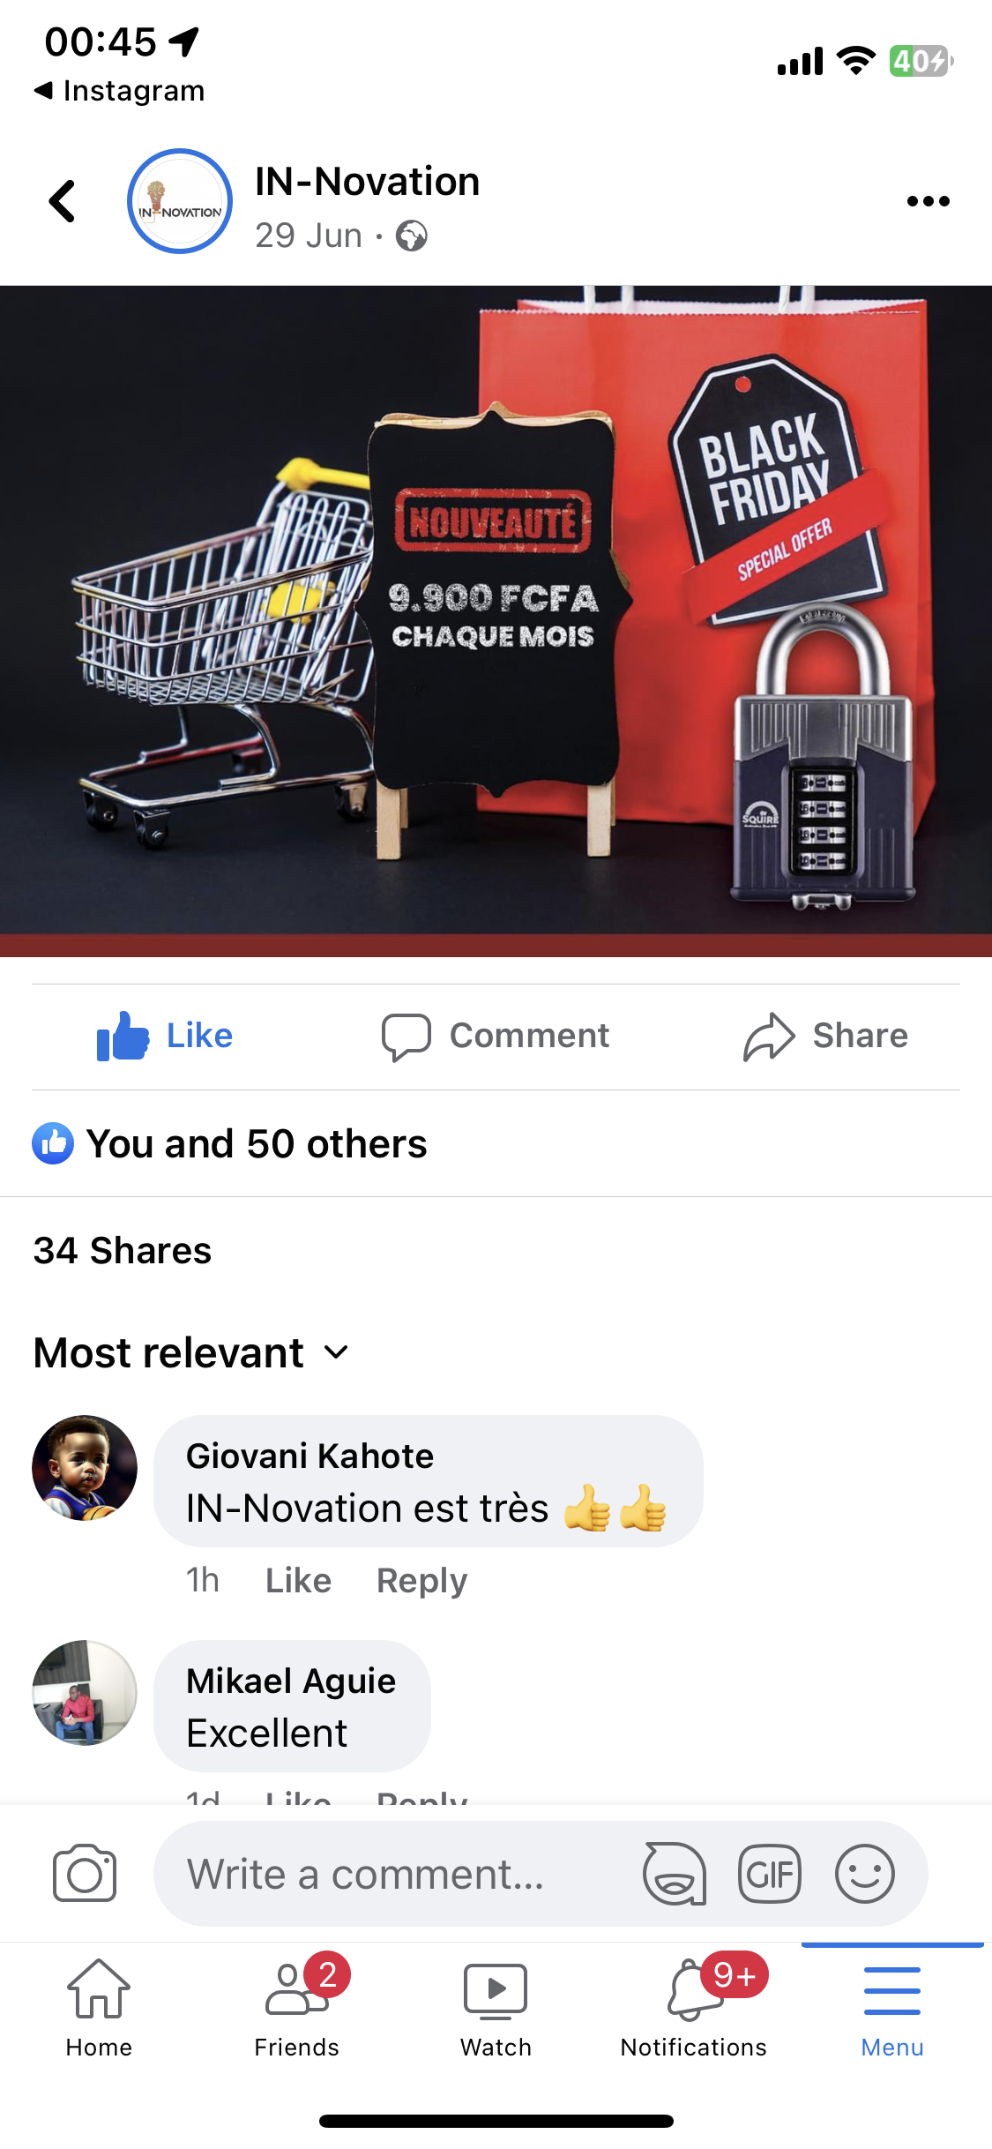Go to the Home tab
This screenshot has width=992, height=2149.
99,2009
